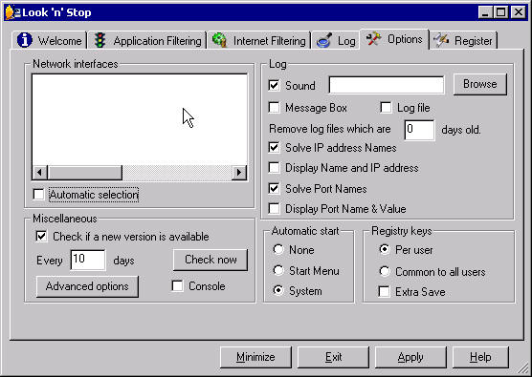Click the tools icon on Options tab

point(373,39)
